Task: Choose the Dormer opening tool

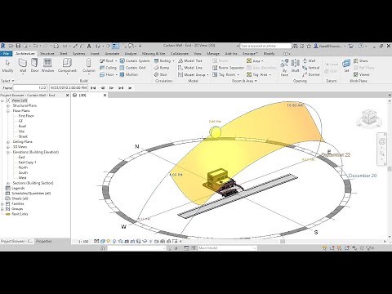Action: (311, 74)
